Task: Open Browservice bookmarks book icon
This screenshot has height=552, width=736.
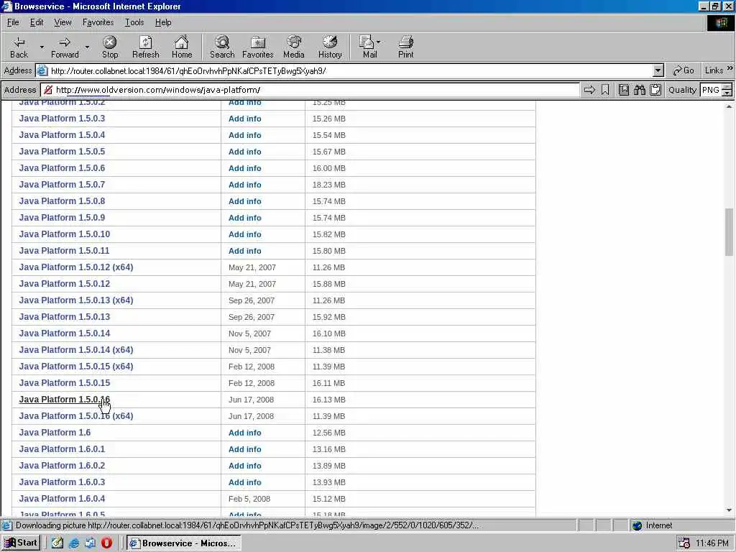Action: 624,90
